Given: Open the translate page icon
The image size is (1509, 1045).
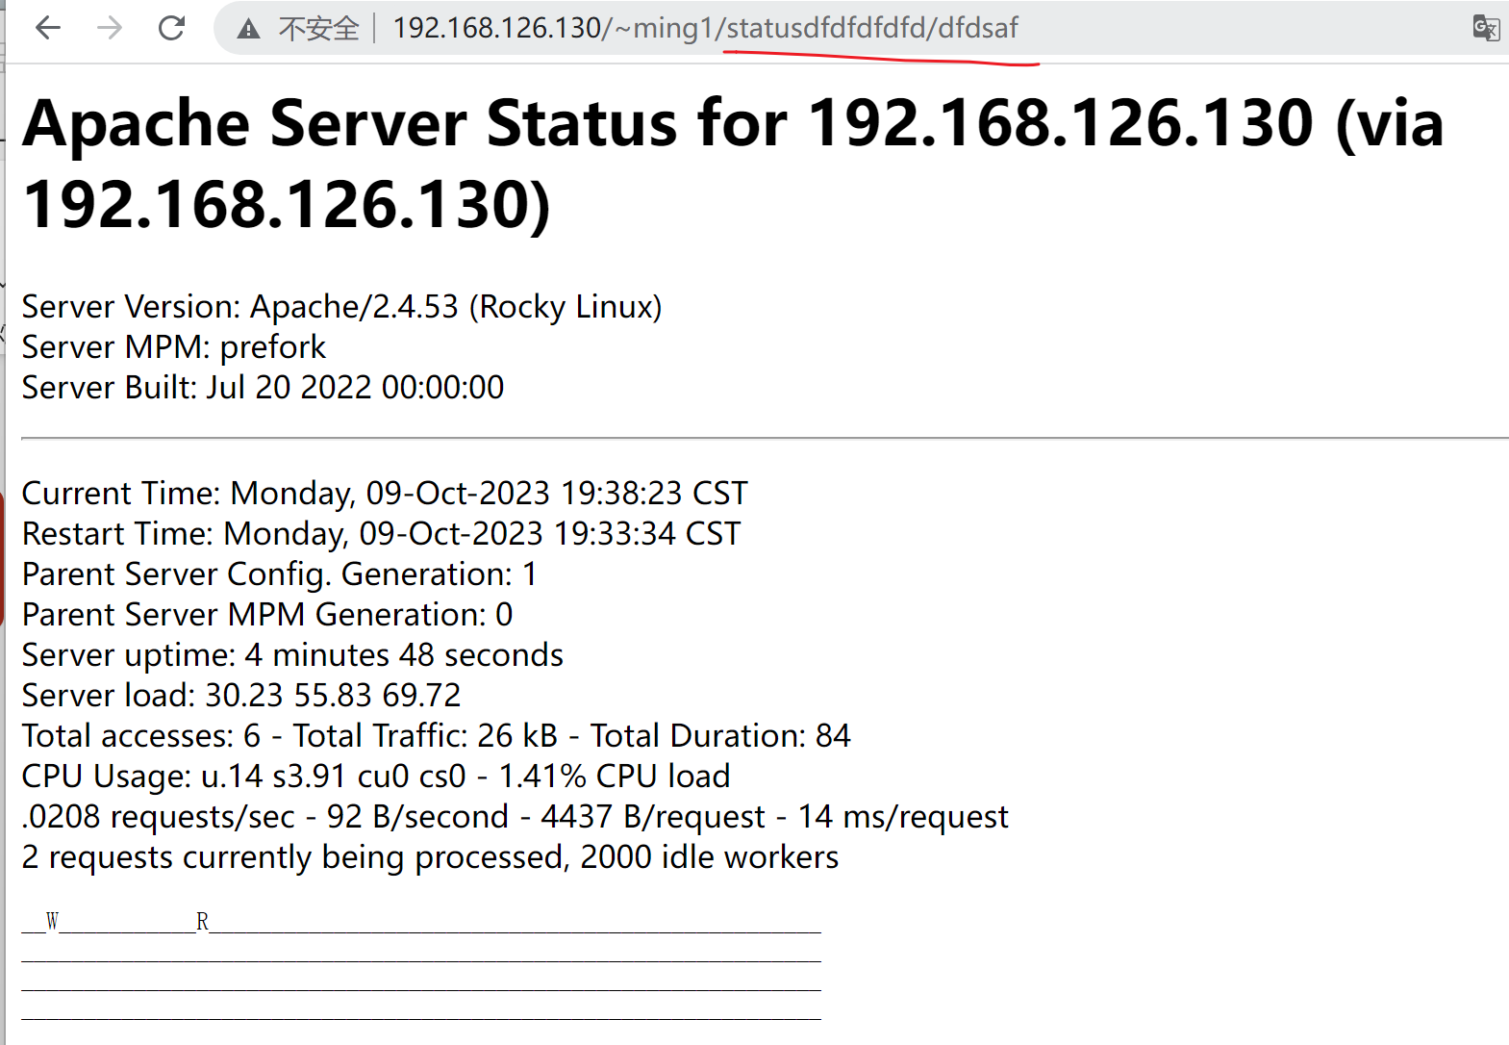Looking at the screenshot, I should pos(1485,28).
